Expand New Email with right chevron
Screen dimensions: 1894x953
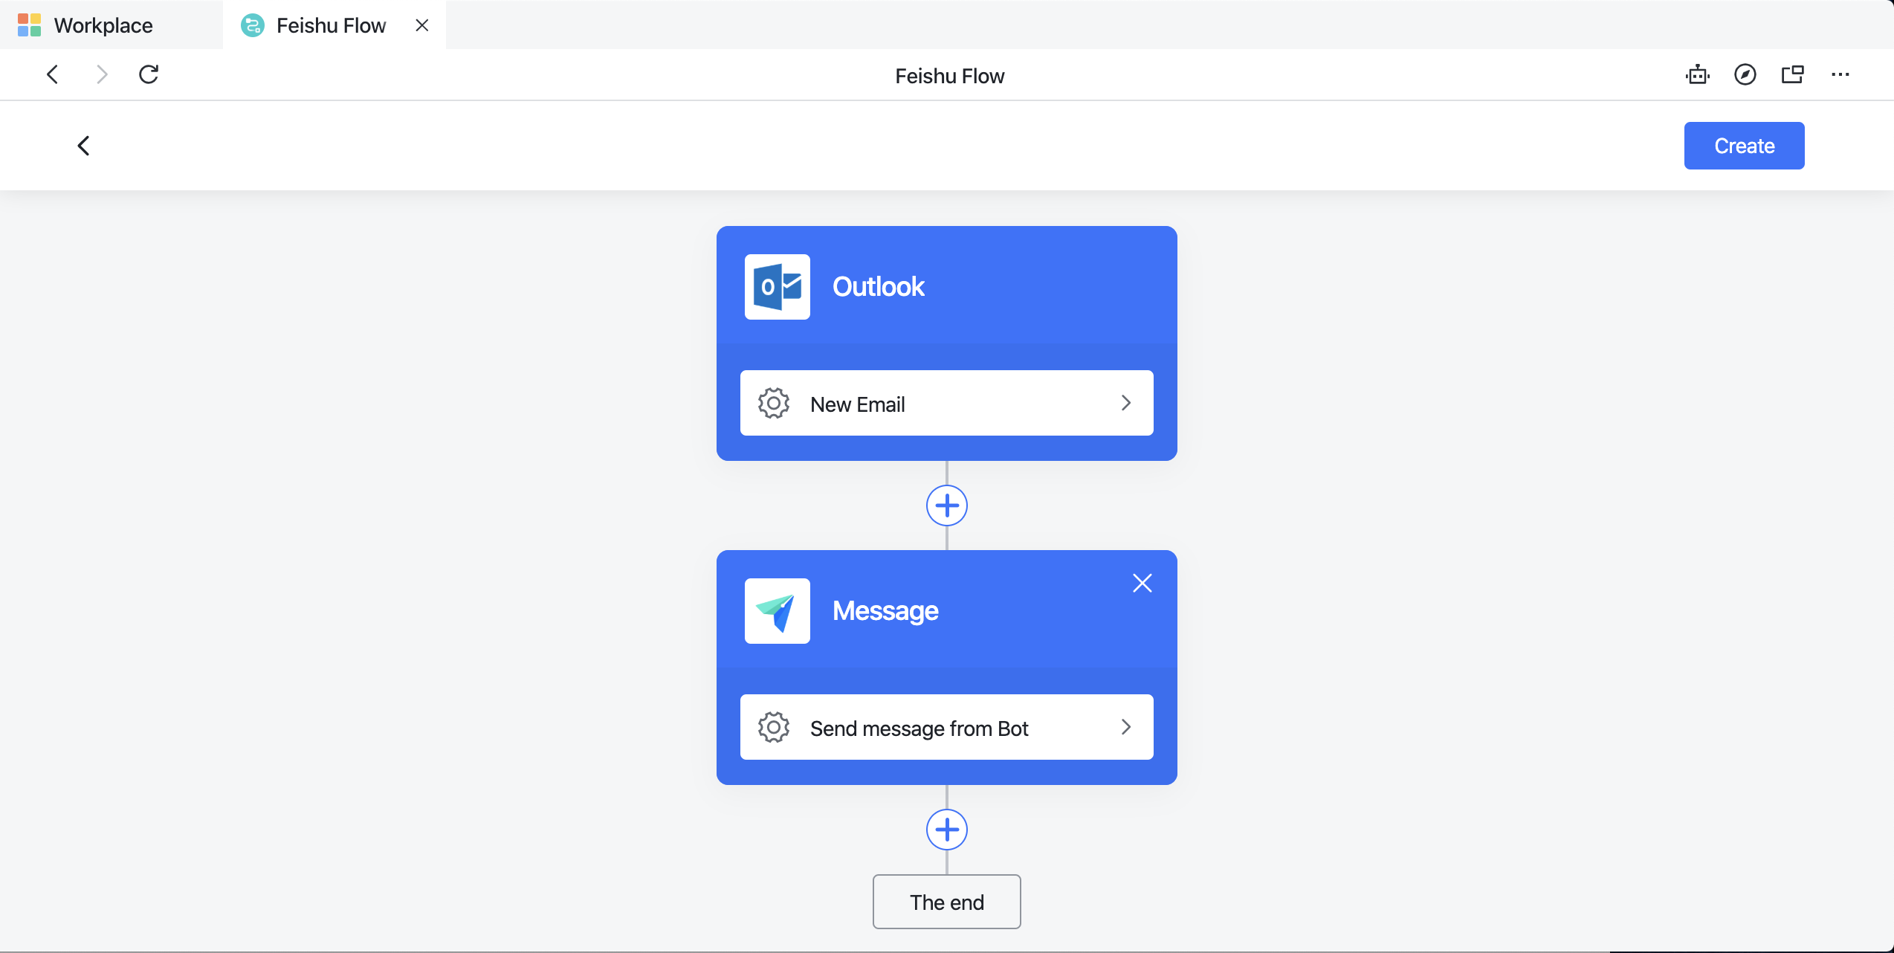pyautogui.click(x=1126, y=403)
